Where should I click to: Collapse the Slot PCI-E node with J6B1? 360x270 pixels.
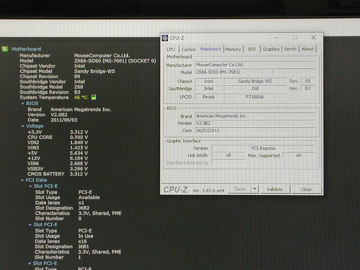(x=30, y=225)
